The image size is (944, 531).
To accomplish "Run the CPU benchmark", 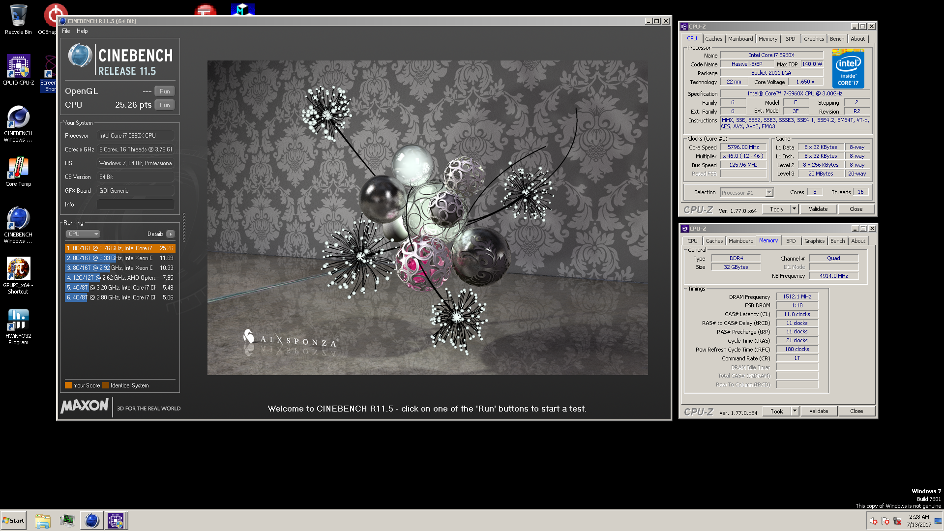I will 165,105.
